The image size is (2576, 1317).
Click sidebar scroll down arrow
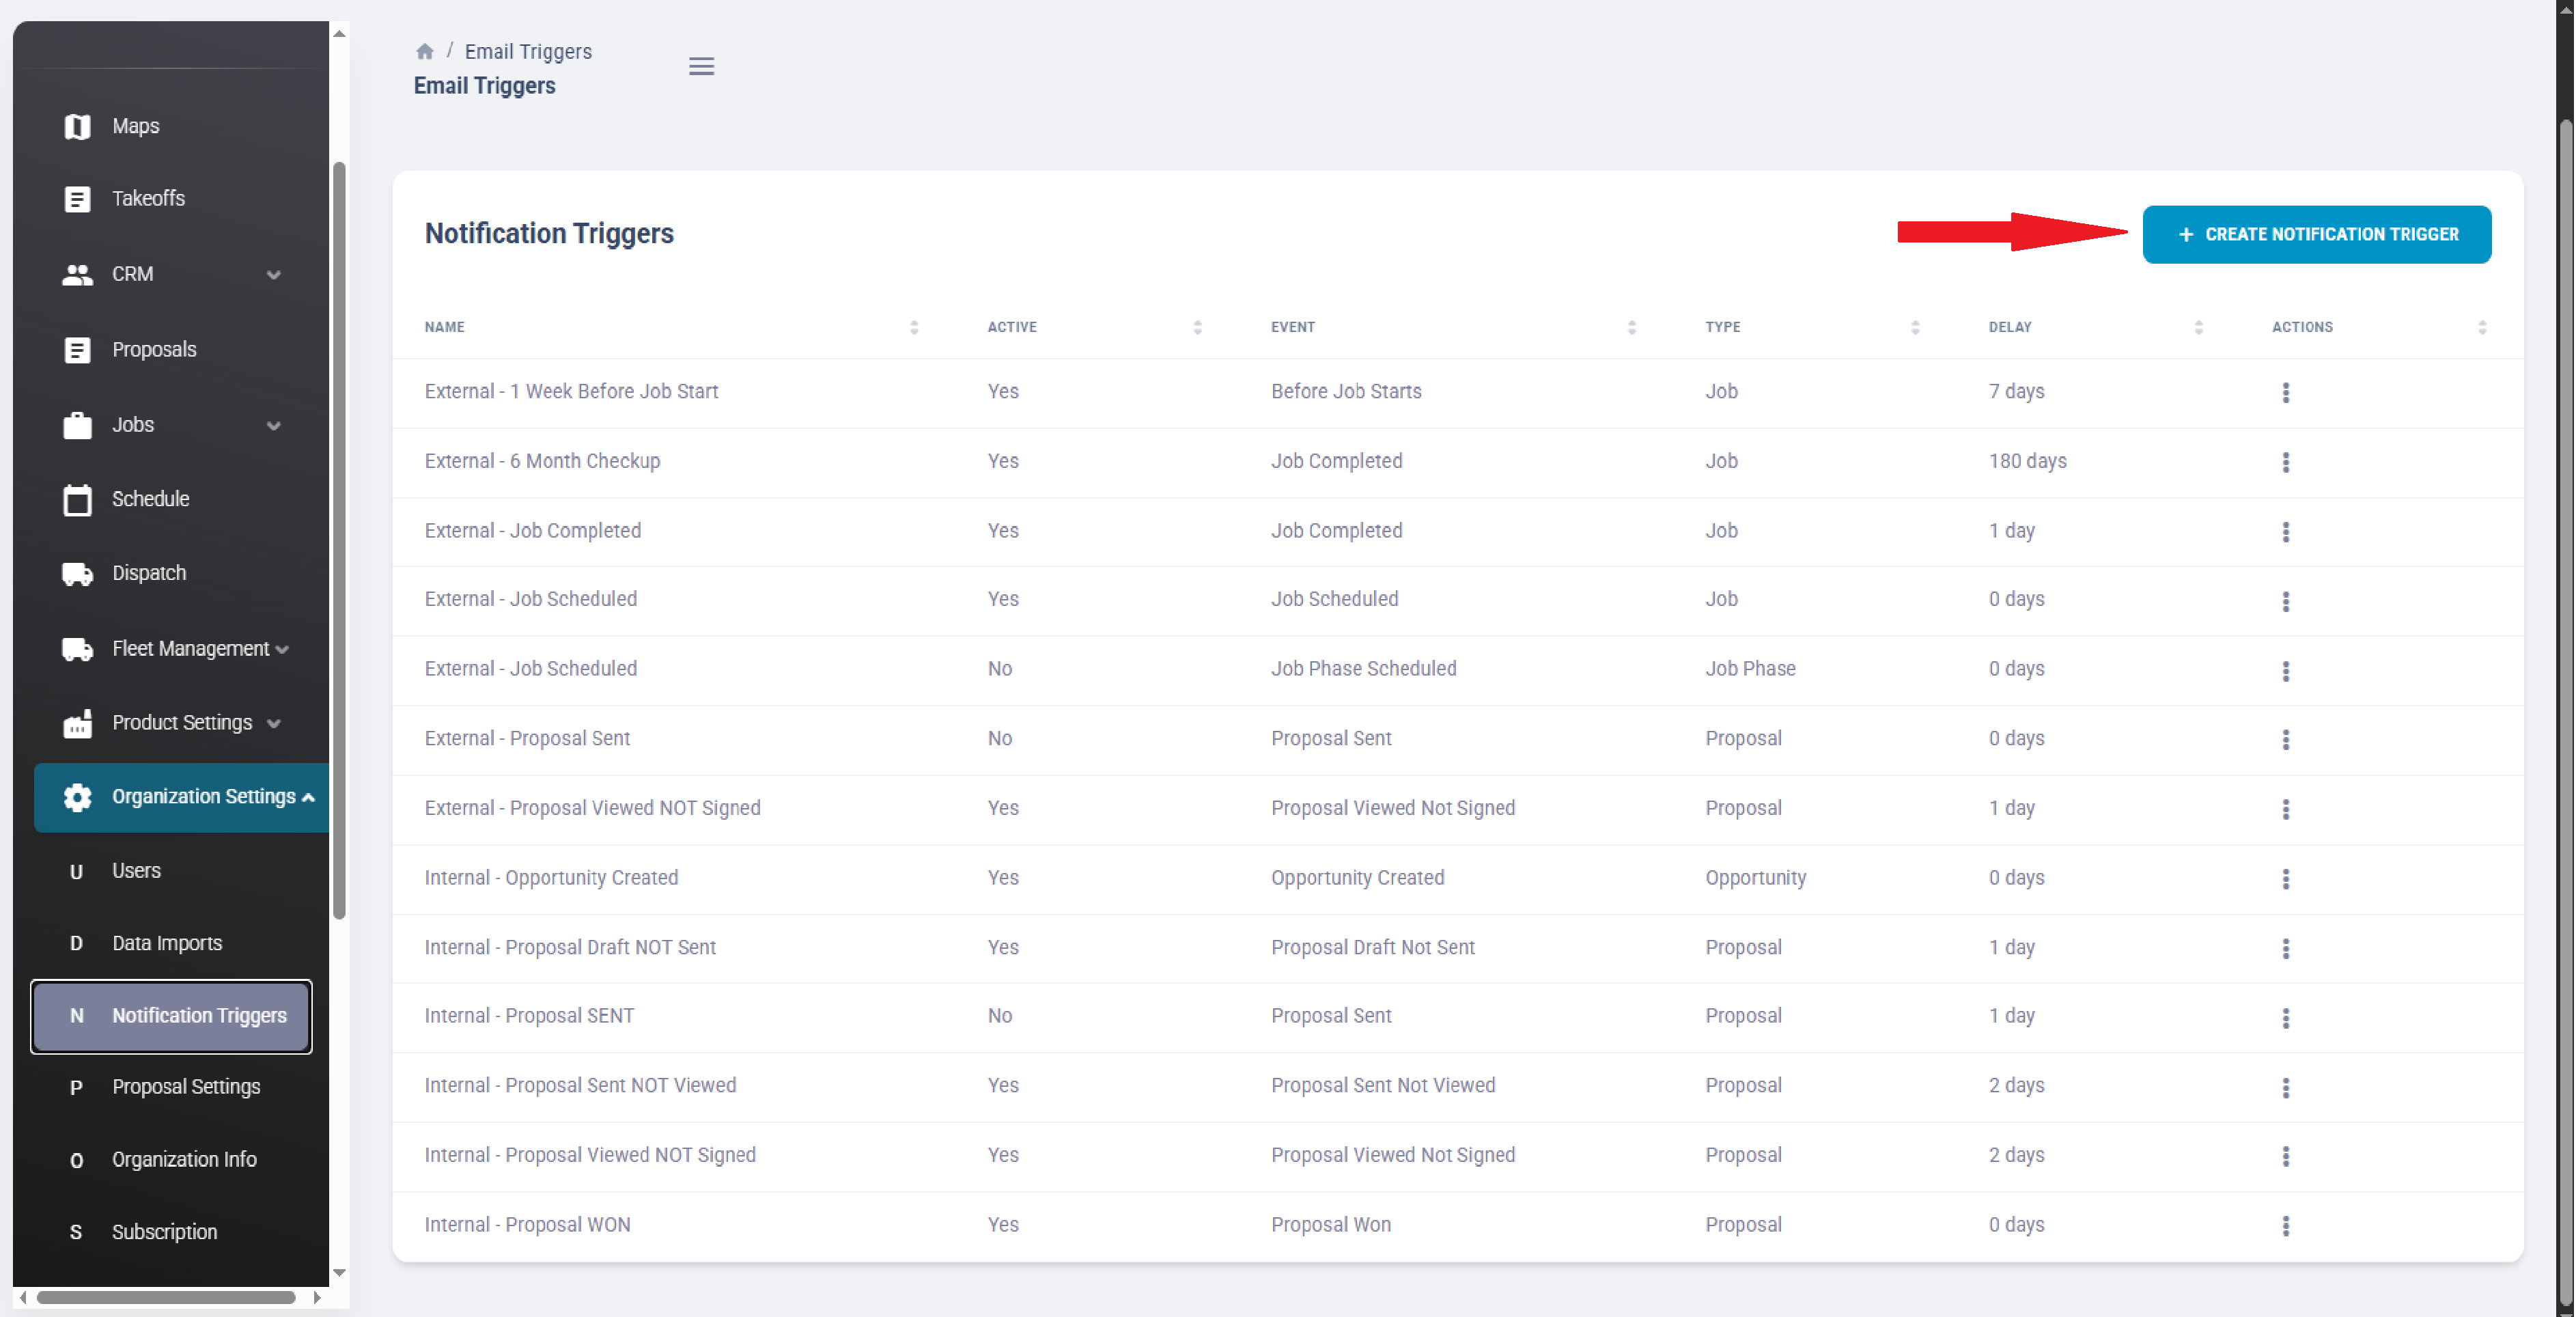click(339, 1272)
